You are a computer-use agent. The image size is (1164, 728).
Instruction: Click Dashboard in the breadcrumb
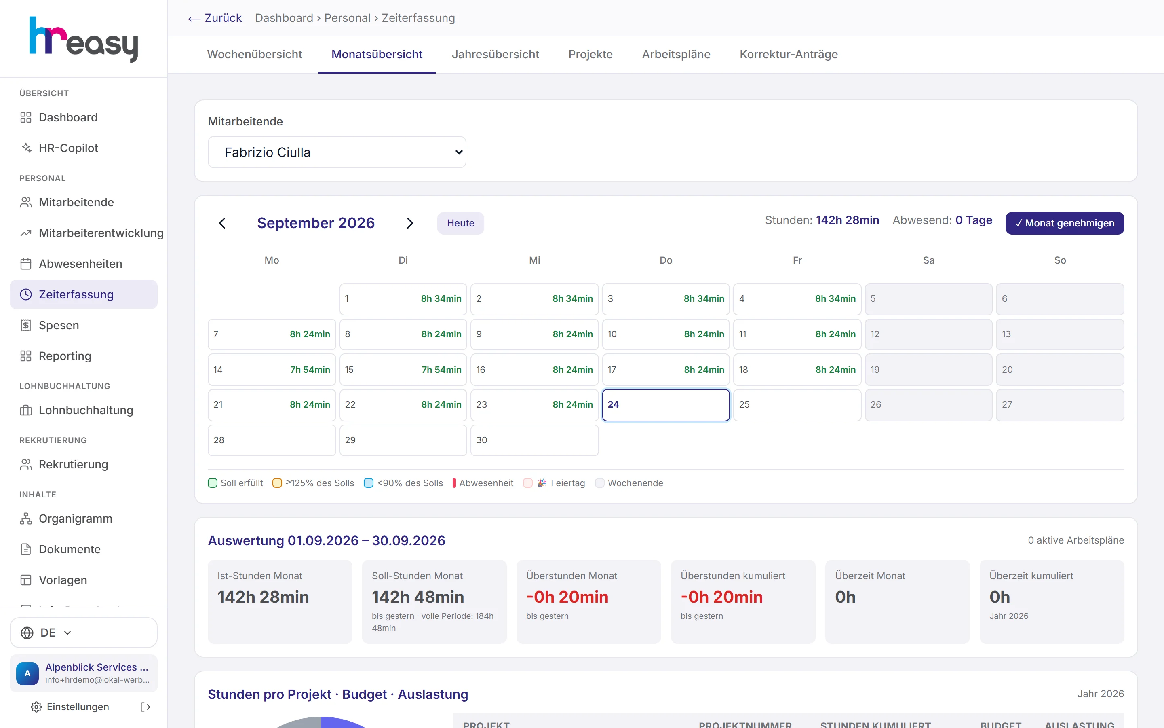pyautogui.click(x=284, y=18)
